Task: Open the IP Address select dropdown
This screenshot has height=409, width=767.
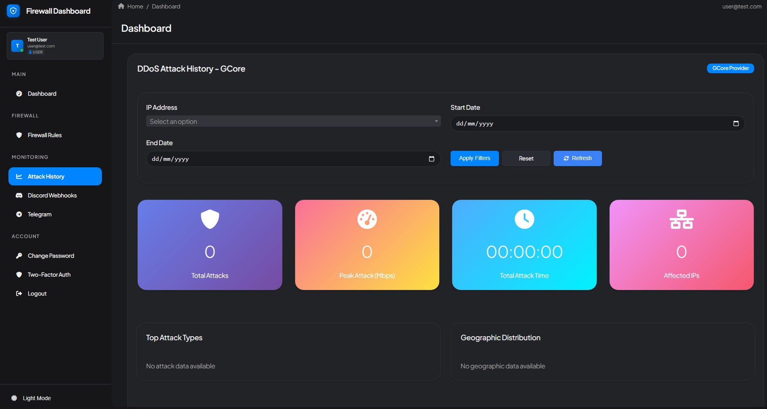Action: pyautogui.click(x=293, y=121)
